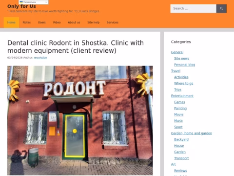Open the Backyard category

pos(181,139)
